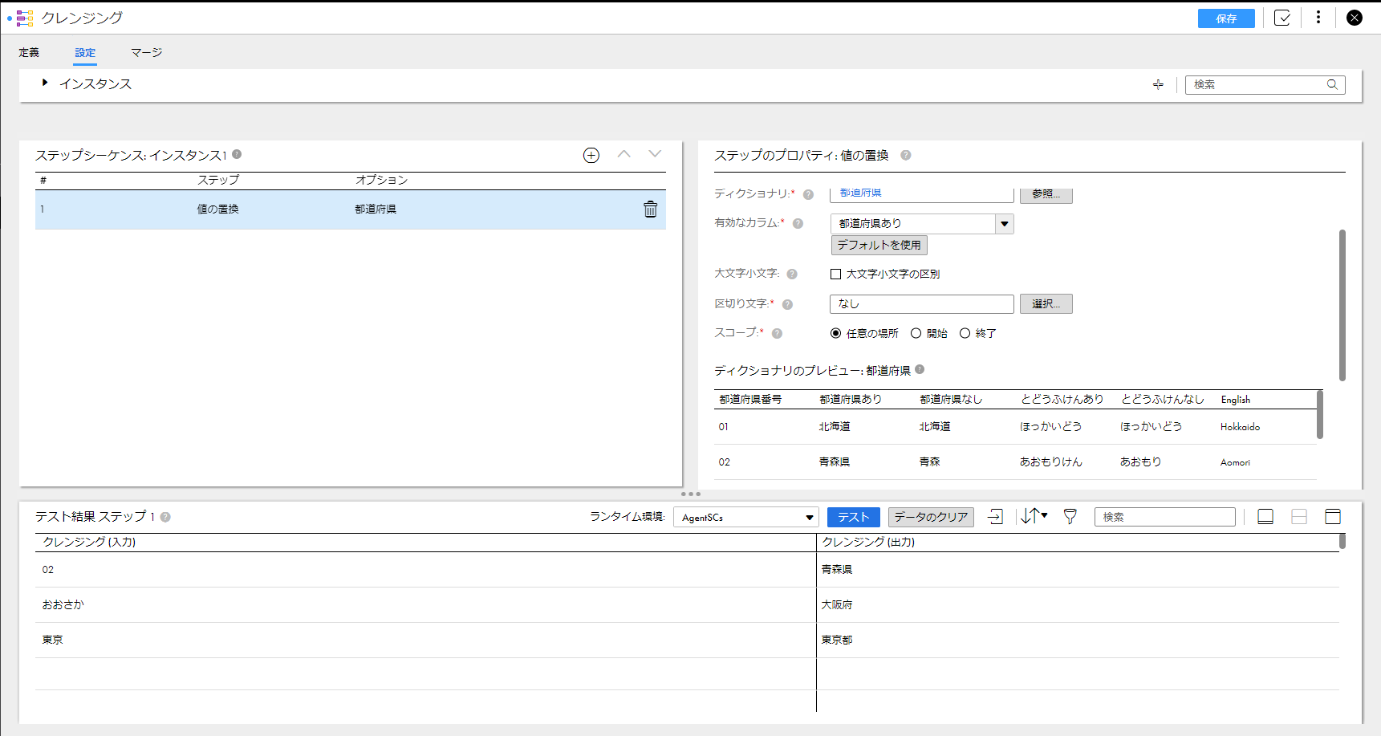Open help for ディクショナリのプレビュー heading

point(920,369)
